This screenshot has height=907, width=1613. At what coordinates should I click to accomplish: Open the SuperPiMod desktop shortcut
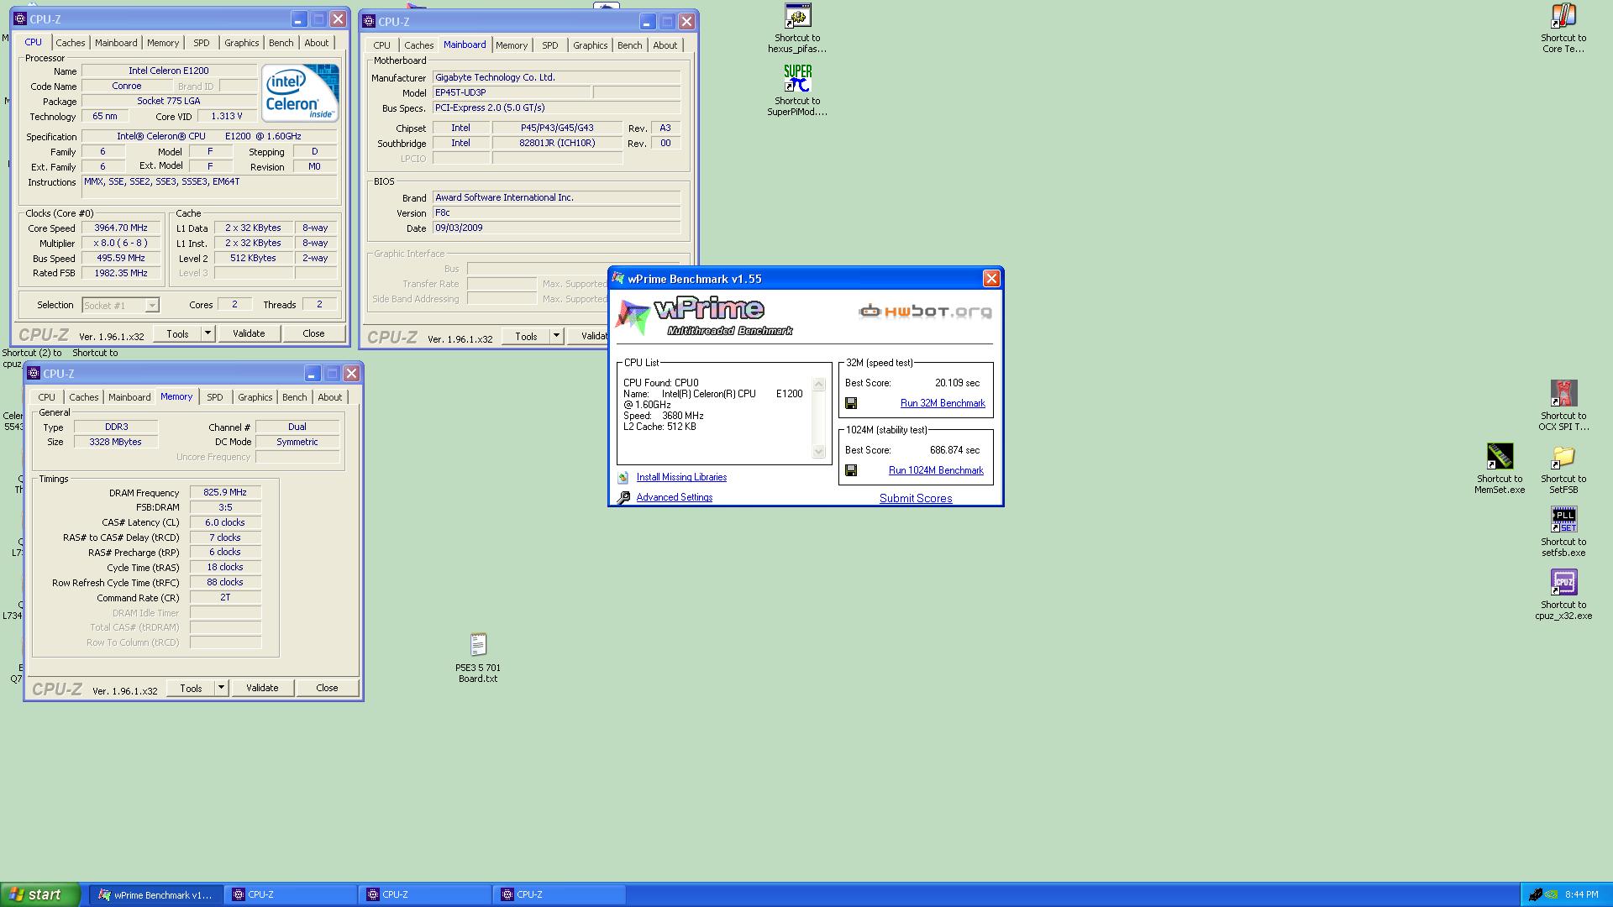(x=797, y=90)
